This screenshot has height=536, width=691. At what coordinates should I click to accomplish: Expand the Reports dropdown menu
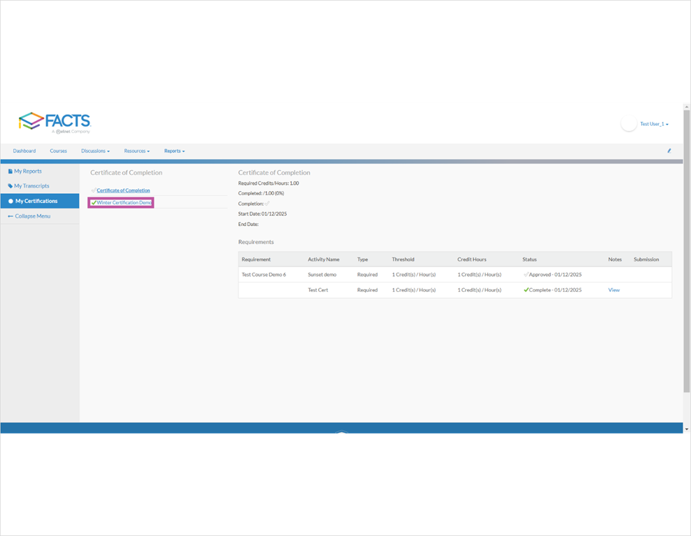175,150
